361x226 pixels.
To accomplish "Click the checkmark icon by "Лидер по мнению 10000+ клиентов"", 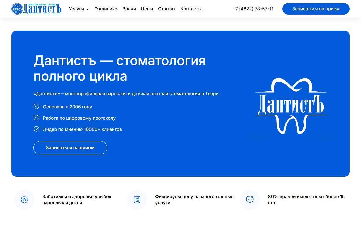I will (x=37, y=129).
